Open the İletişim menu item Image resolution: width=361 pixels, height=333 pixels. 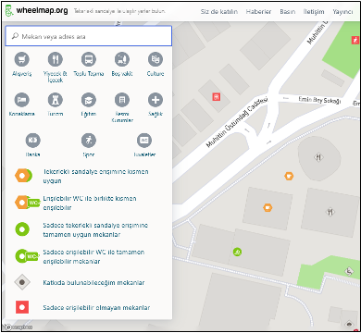pos(314,11)
